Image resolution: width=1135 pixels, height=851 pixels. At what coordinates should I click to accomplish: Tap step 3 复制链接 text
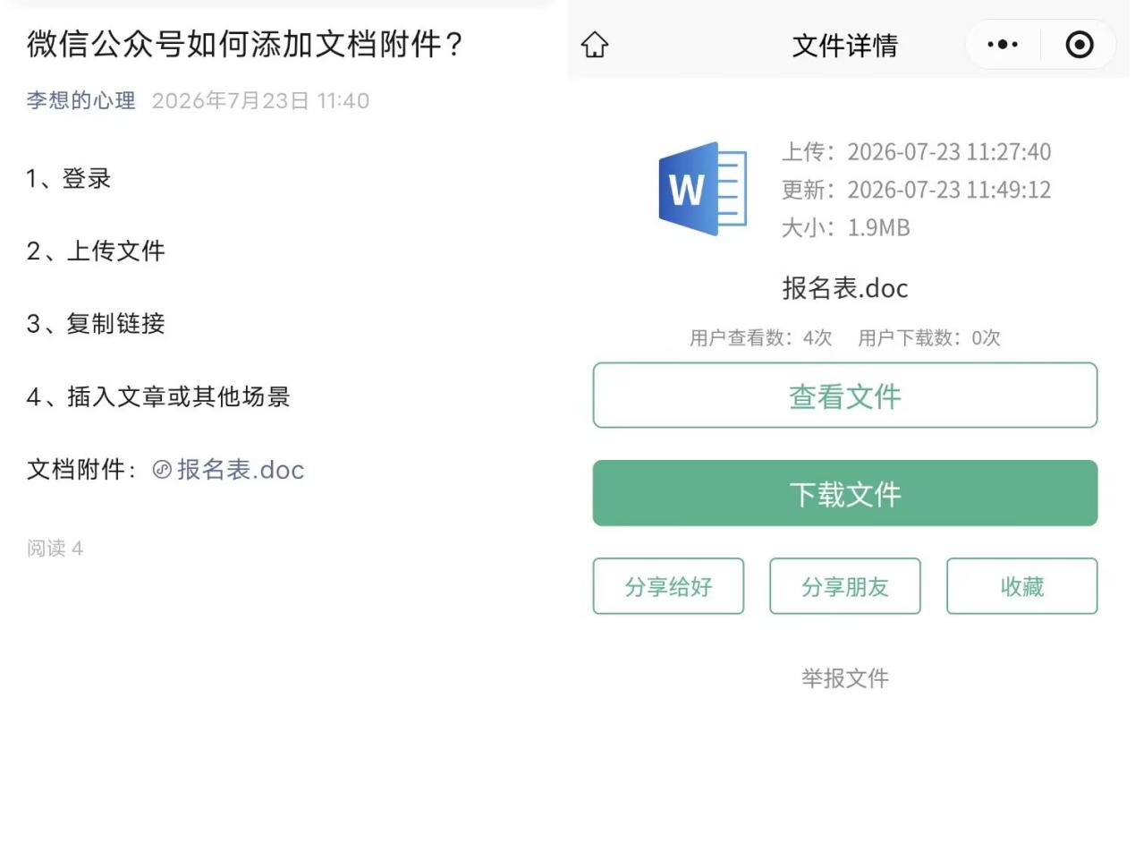pos(96,323)
